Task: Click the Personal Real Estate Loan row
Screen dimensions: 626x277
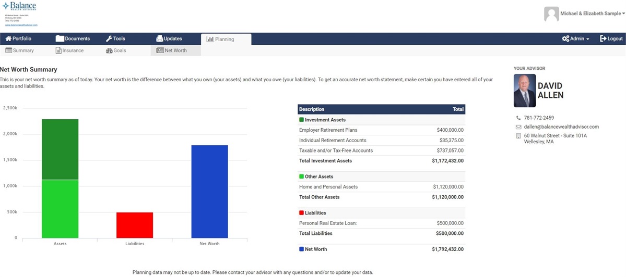Action: click(x=381, y=223)
